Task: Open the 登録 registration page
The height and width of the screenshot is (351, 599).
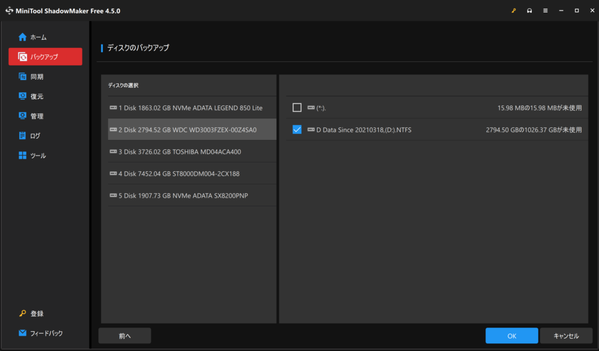Action: (46, 314)
